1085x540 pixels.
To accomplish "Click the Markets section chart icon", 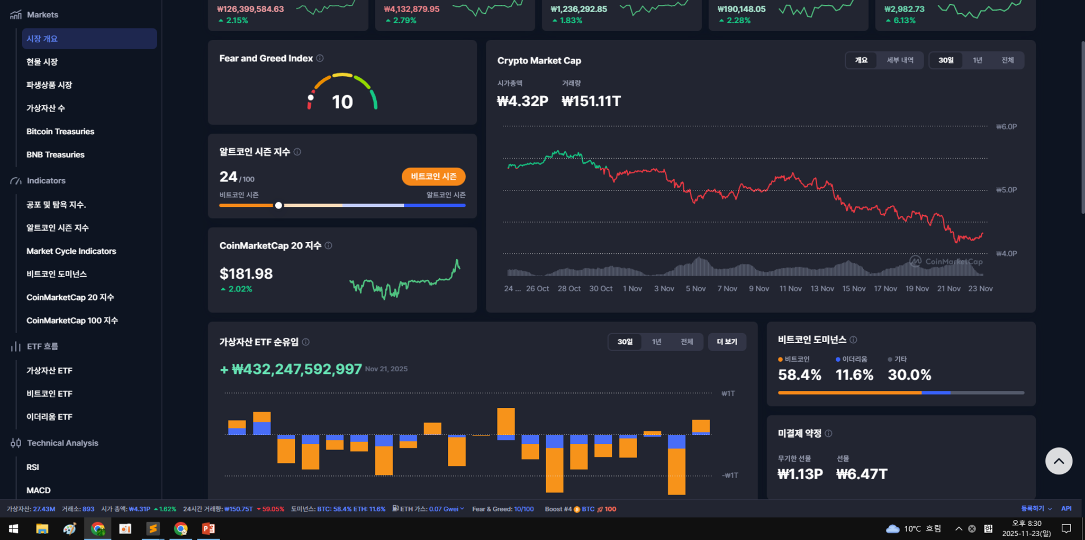I will coord(16,15).
